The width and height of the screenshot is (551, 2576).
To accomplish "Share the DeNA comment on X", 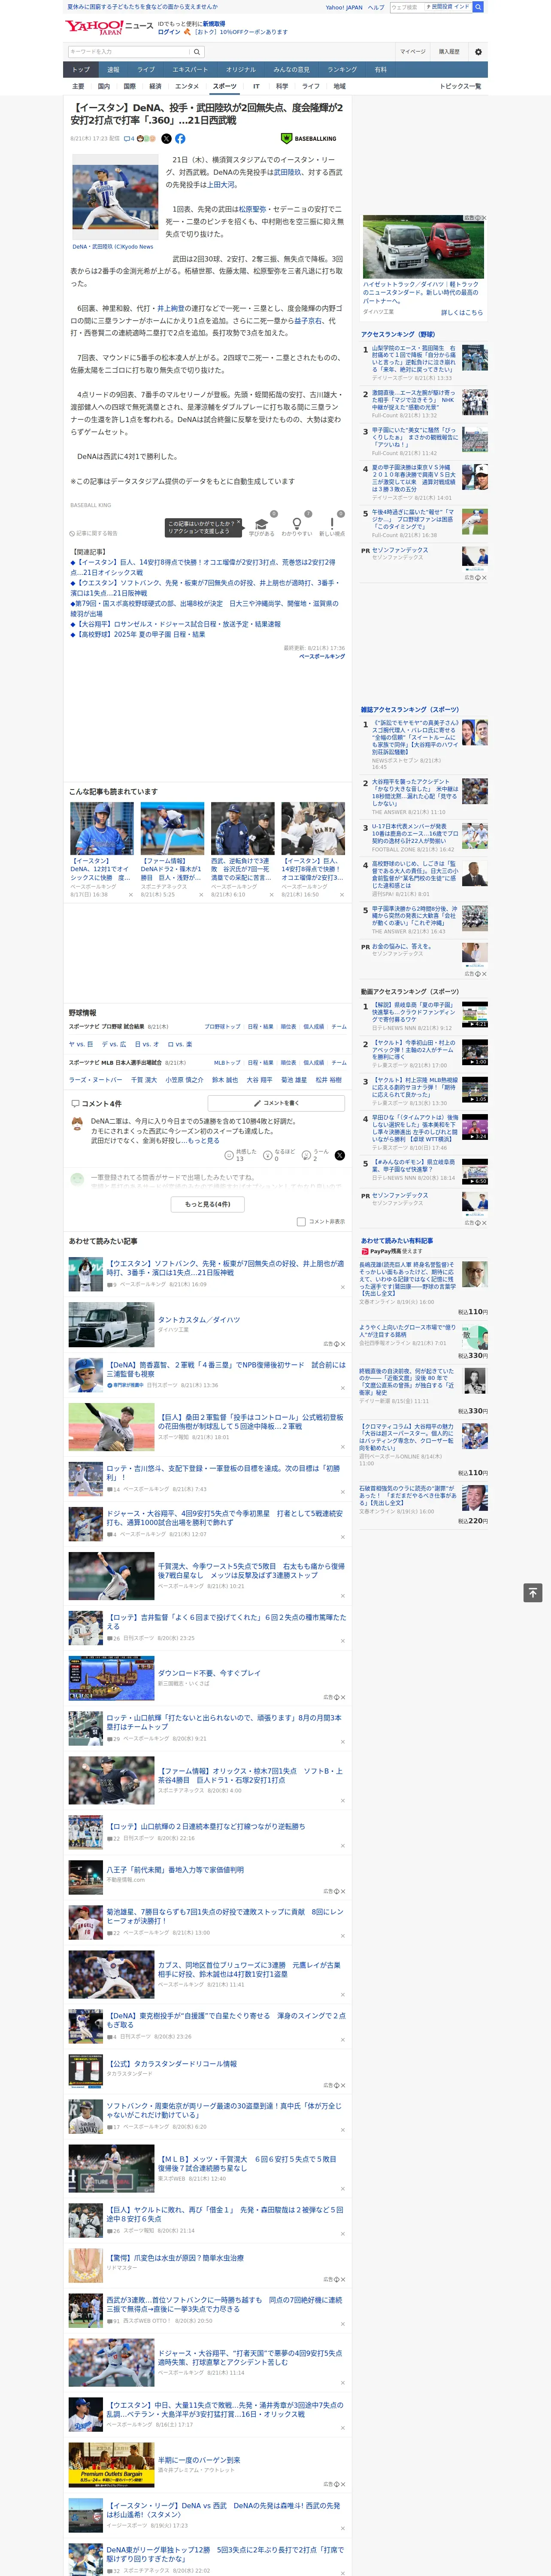I will point(339,1155).
